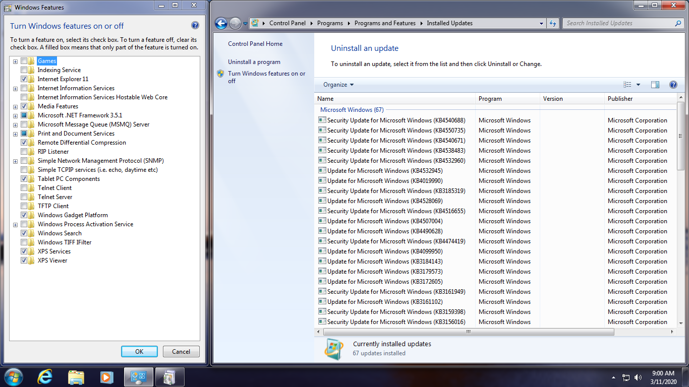The image size is (689, 387).
Task: Expand Microsoft Message Queue (MSMQ) Server node
Action: point(16,125)
